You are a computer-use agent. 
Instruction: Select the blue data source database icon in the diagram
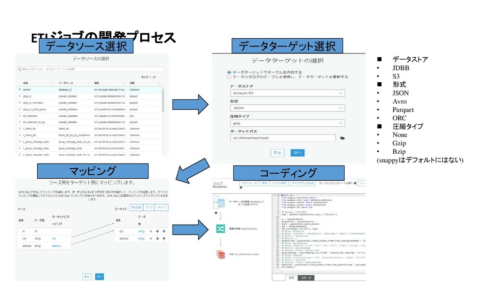[x=221, y=203]
